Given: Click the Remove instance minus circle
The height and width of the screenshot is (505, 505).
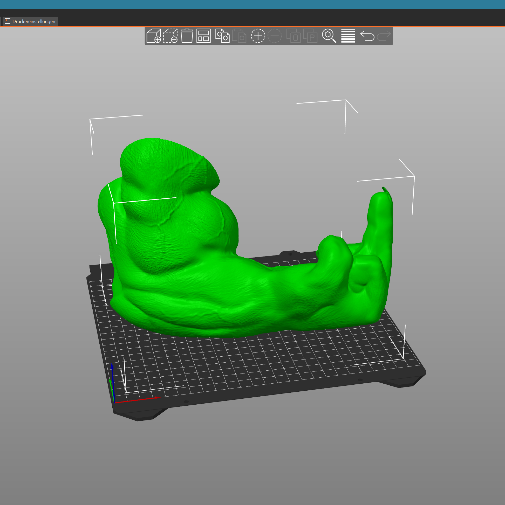Looking at the screenshot, I should pyautogui.click(x=275, y=36).
